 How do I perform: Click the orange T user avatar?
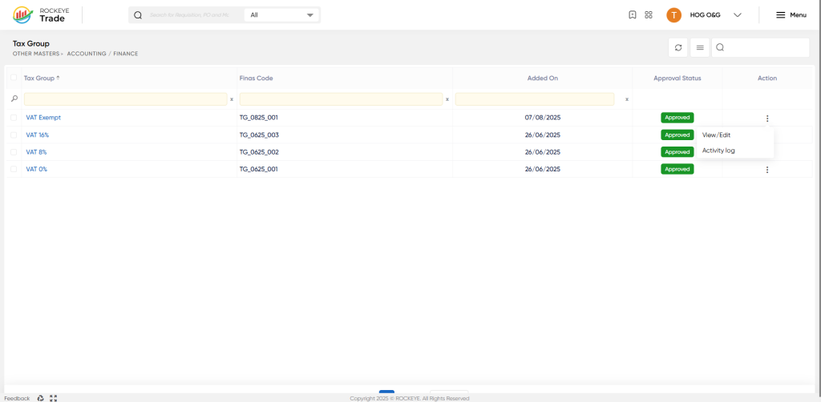(x=673, y=14)
